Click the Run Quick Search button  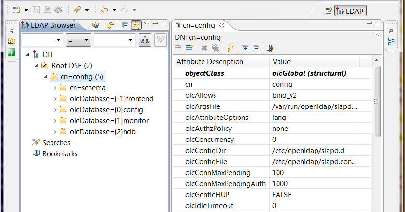point(160,40)
